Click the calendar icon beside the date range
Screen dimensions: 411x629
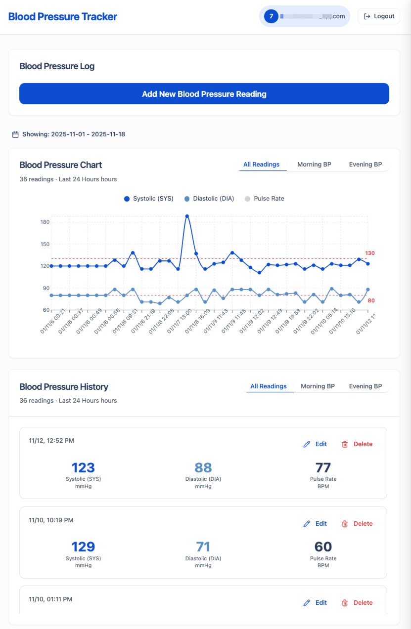click(15, 133)
